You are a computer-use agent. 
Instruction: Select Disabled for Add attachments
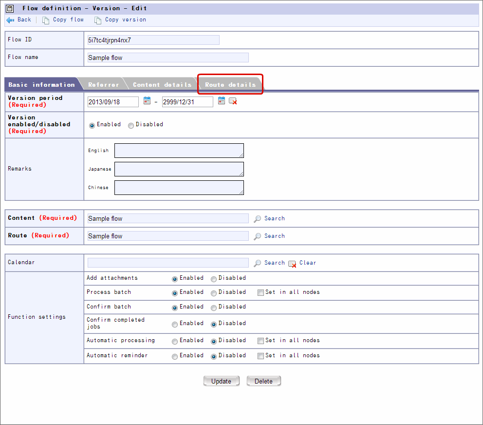213,279
